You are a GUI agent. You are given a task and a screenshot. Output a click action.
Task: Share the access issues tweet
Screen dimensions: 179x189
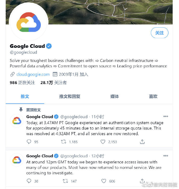(142, 181)
